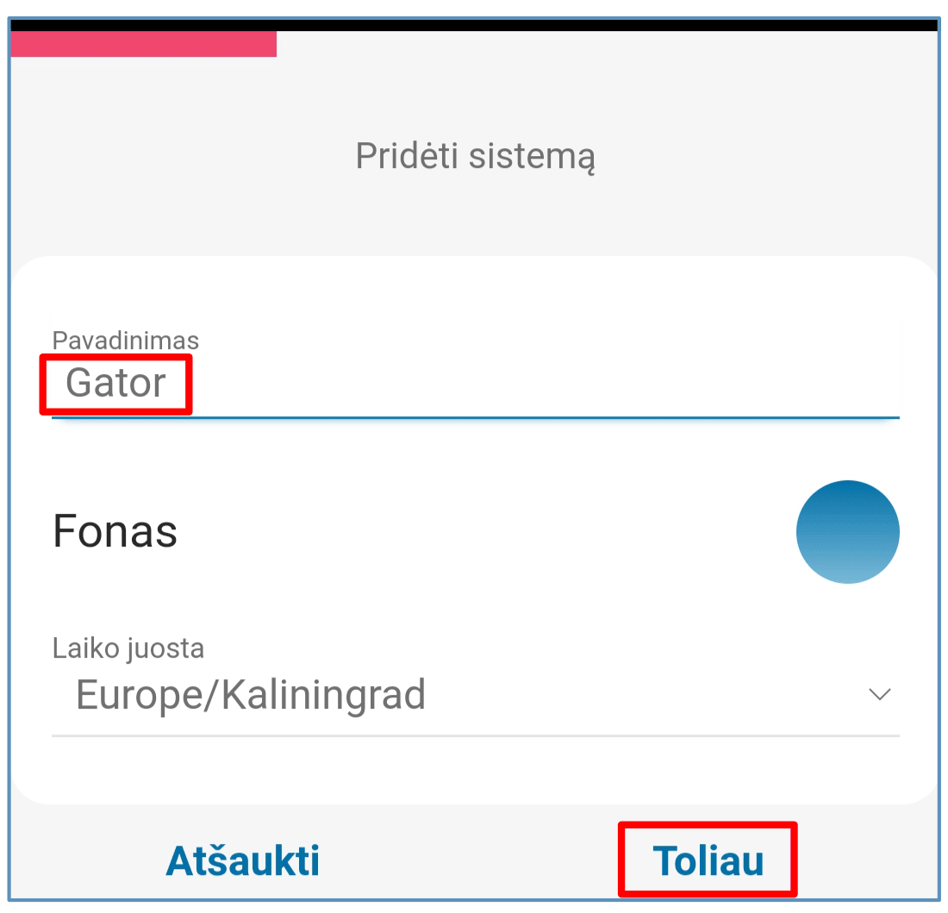Click on the 'Gator' text in name field
948x913 pixels.
tap(115, 384)
